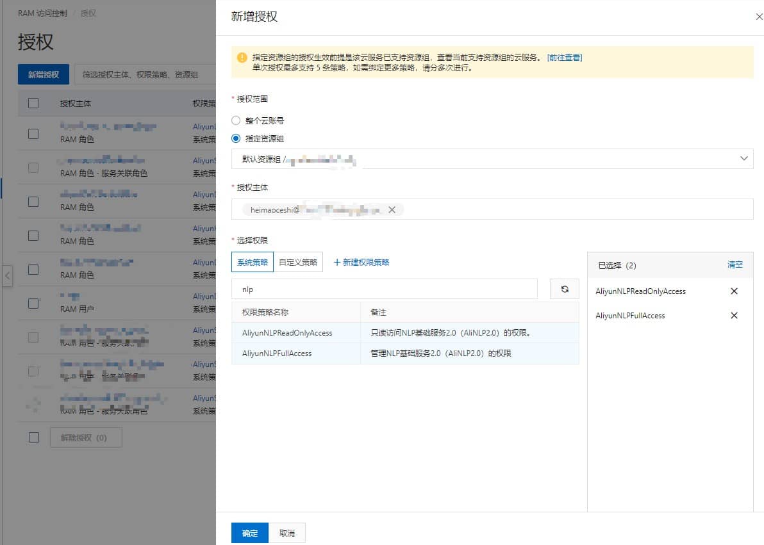Click the 确定 button
The height and width of the screenshot is (545, 764).
pos(249,533)
